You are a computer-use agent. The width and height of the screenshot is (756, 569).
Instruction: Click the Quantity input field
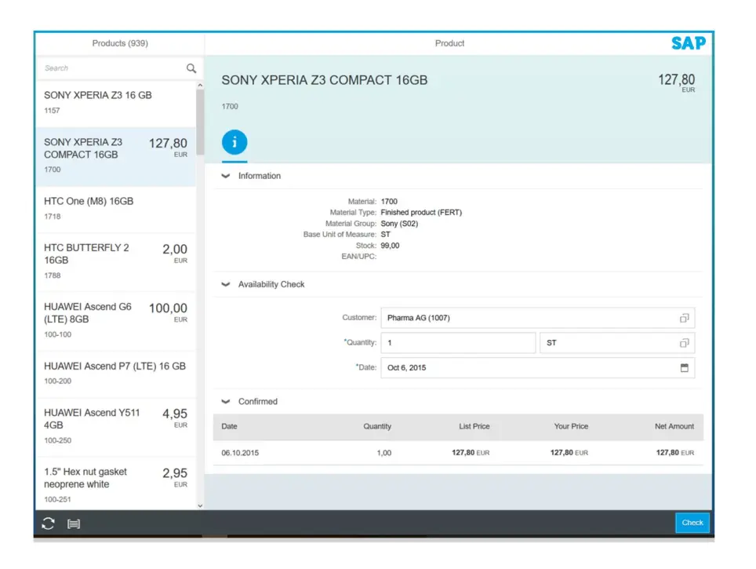pos(458,343)
